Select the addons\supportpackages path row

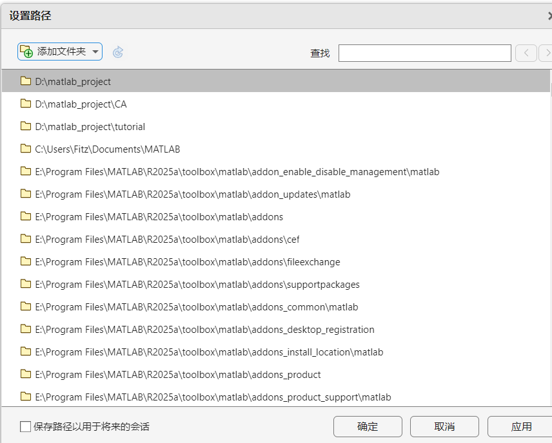(x=276, y=285)
